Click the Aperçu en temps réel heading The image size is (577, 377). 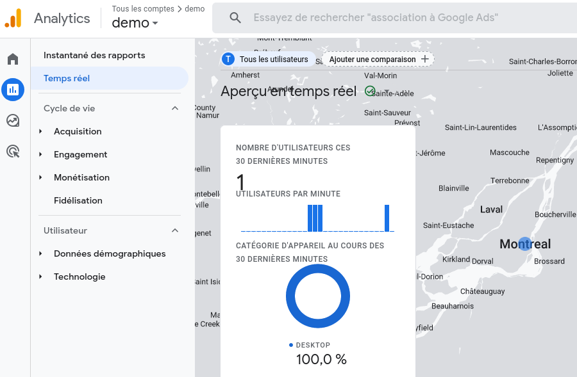tap(288, 91)
